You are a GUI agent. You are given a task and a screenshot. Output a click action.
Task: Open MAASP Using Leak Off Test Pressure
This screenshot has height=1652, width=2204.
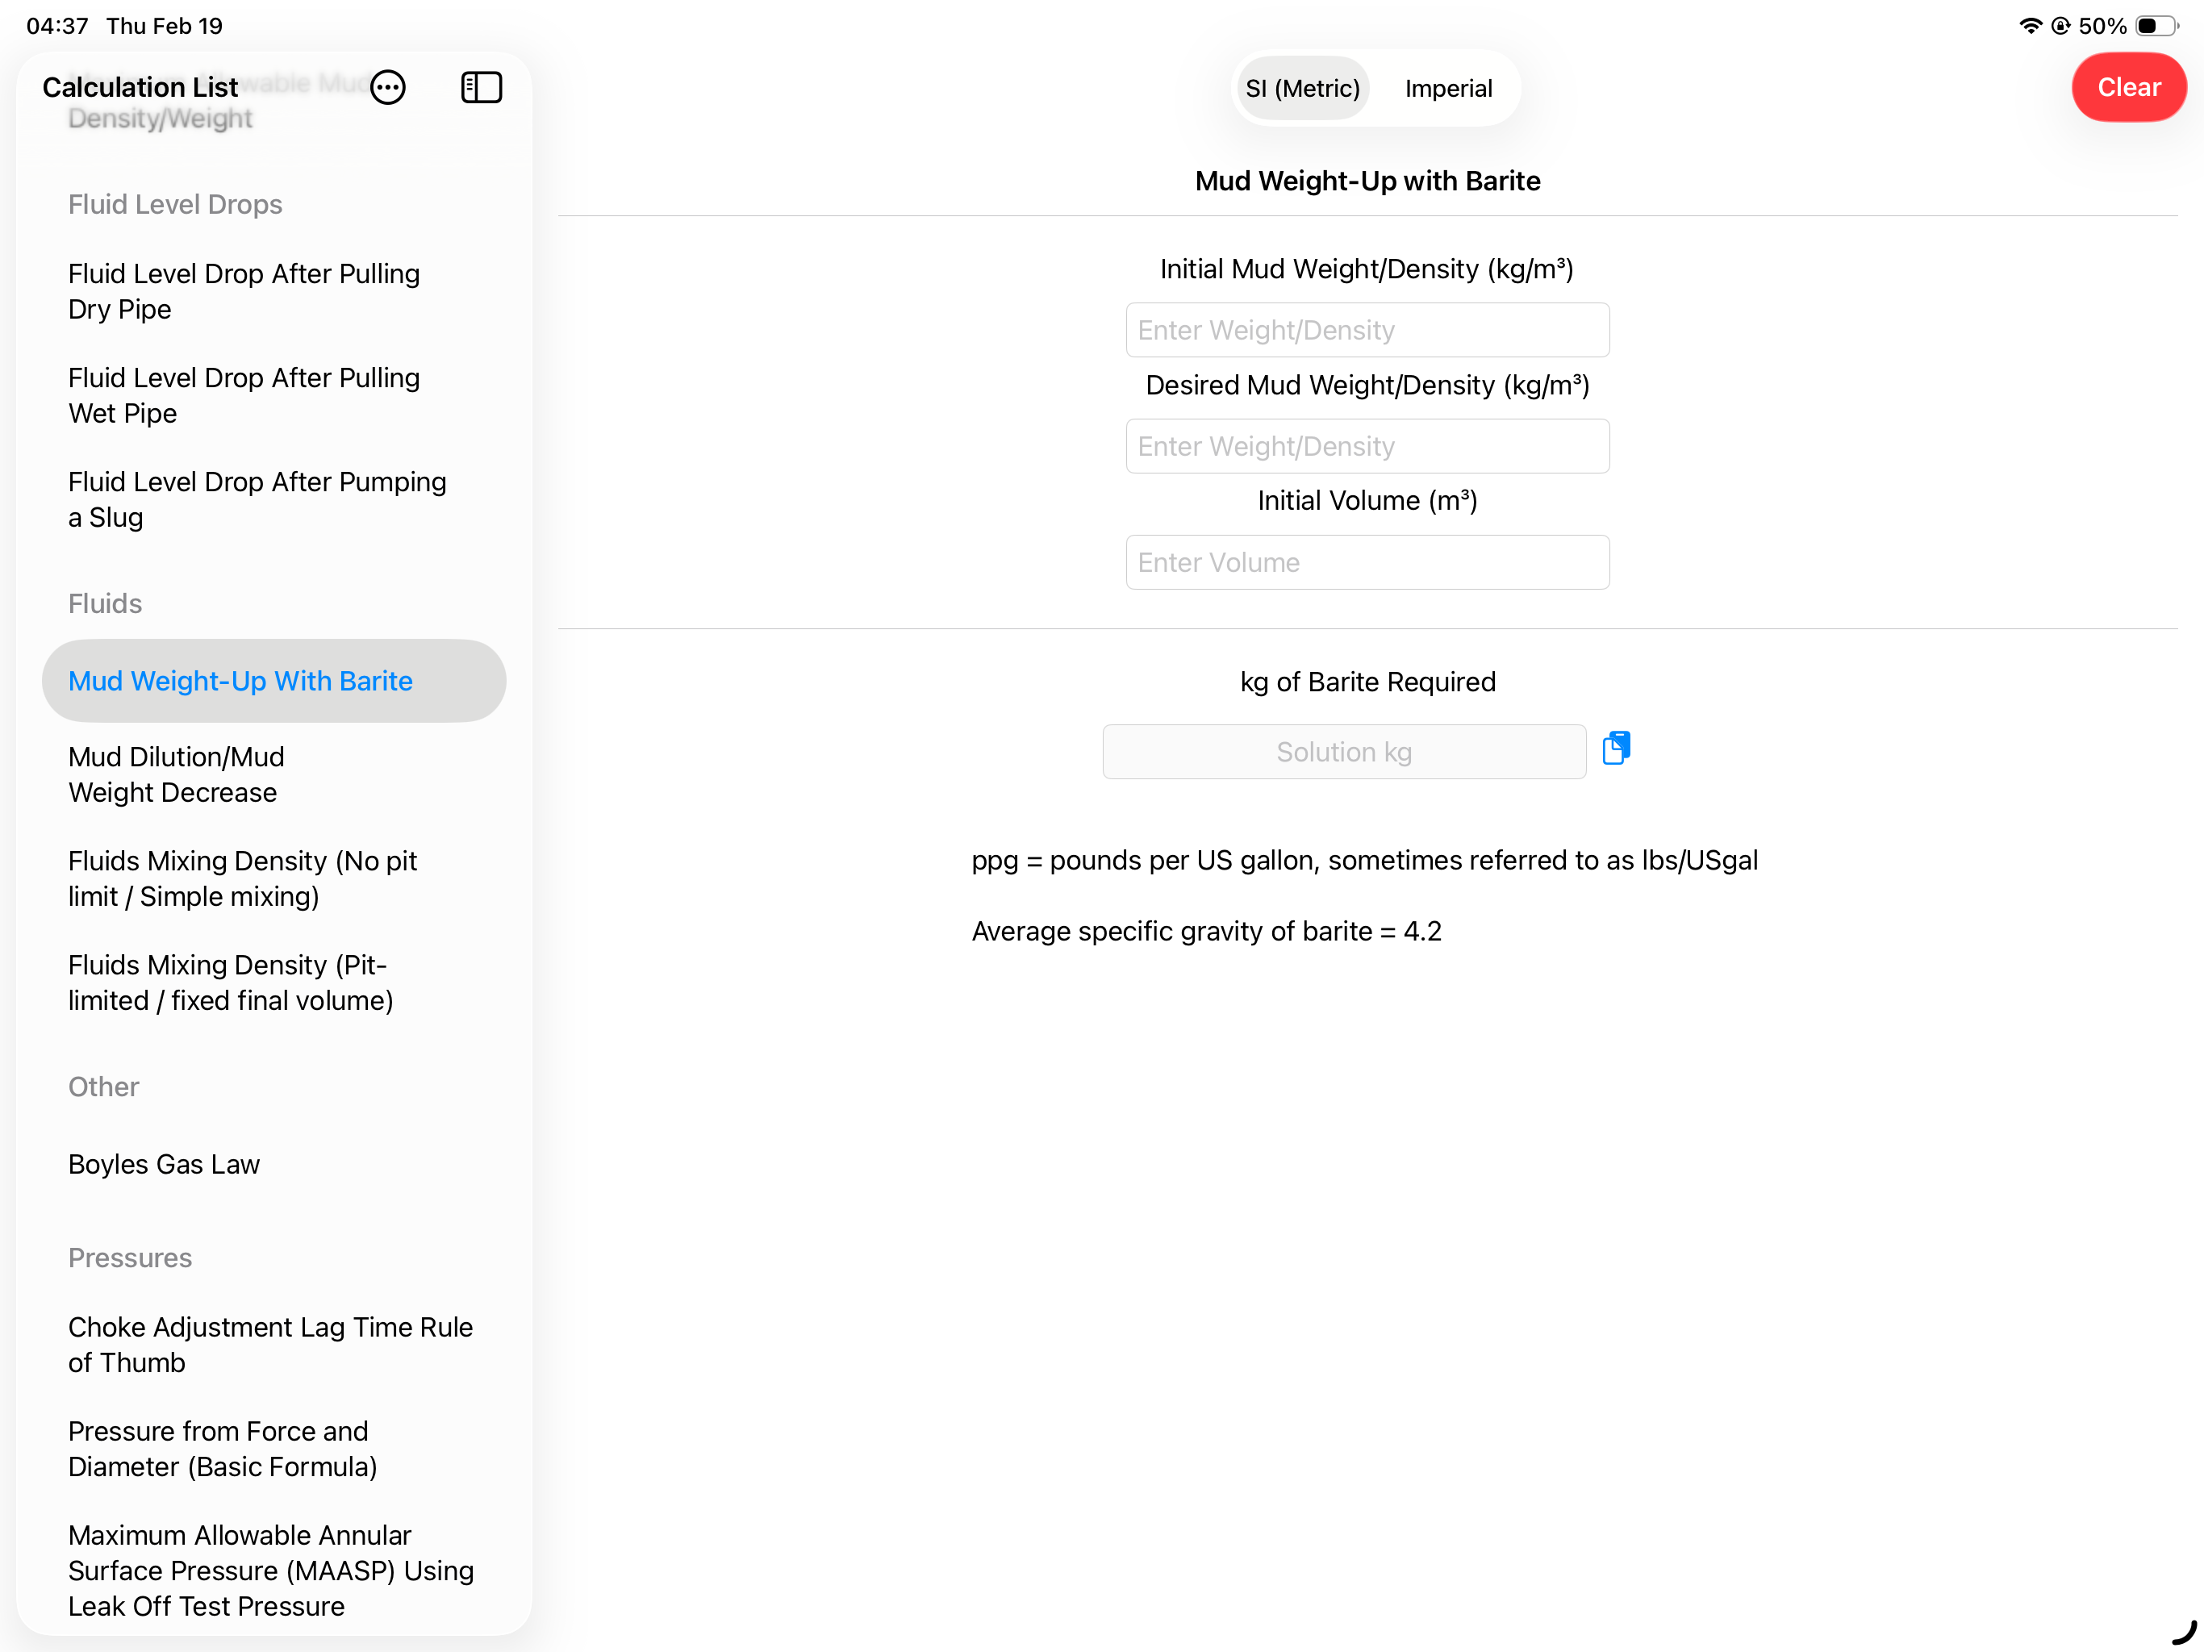pos(274,1571)
